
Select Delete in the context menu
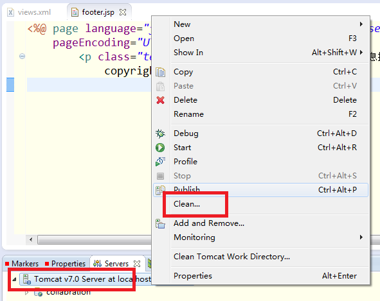pyautogui.click(x=260, y=100)
